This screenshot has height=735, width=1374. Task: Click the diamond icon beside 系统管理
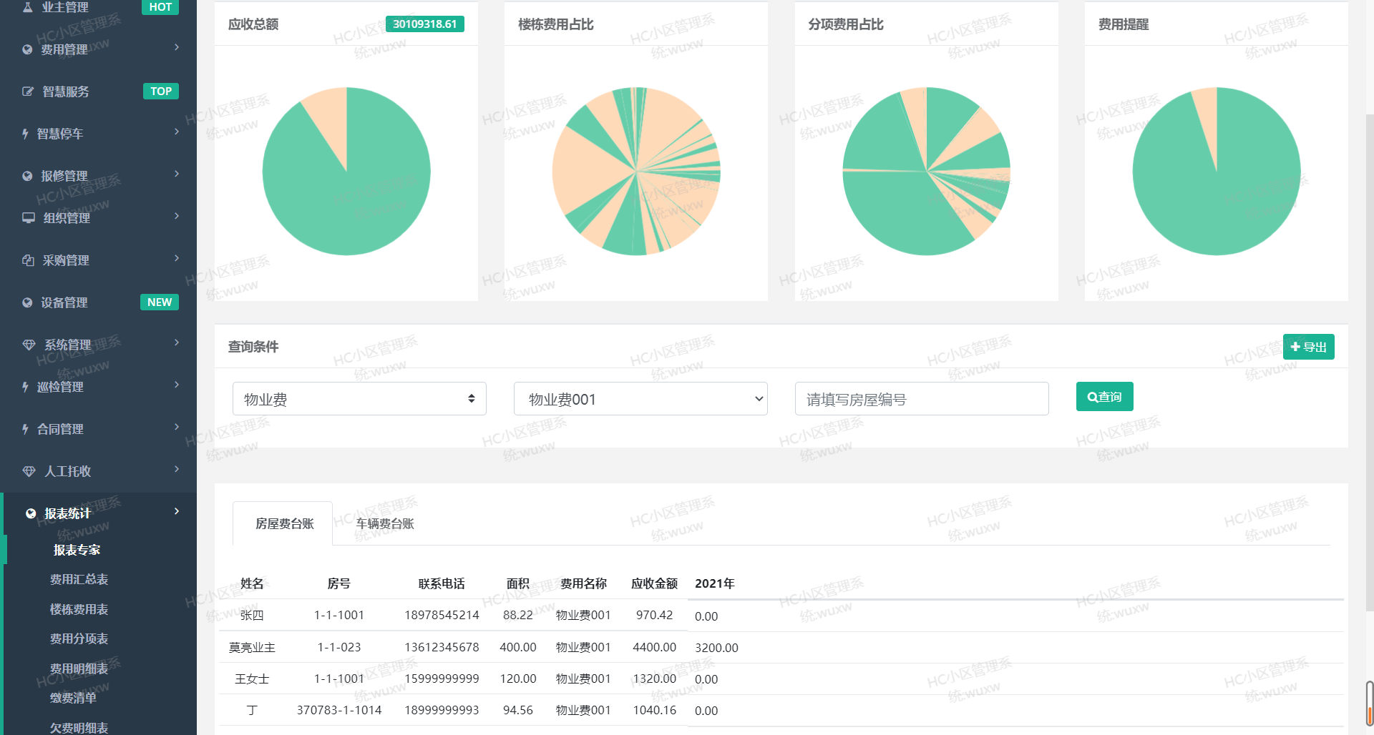point(29,345)
